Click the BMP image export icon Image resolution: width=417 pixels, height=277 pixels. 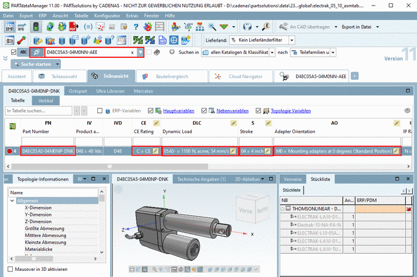[x=10, y=27]
